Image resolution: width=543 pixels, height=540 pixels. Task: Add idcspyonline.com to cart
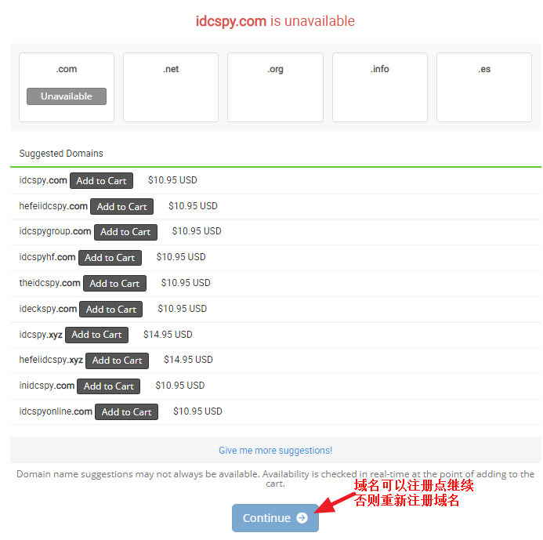126,411
